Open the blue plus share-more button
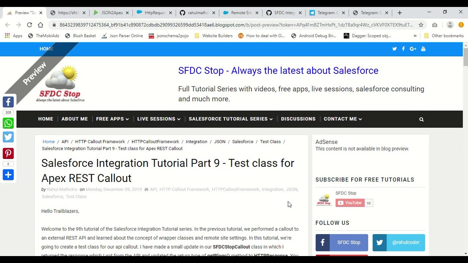Viewport: 468px width, 263px height. (x=8, y=175)
